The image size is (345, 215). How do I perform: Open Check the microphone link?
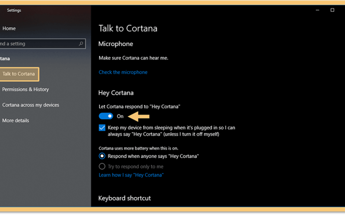pos(123,72)
